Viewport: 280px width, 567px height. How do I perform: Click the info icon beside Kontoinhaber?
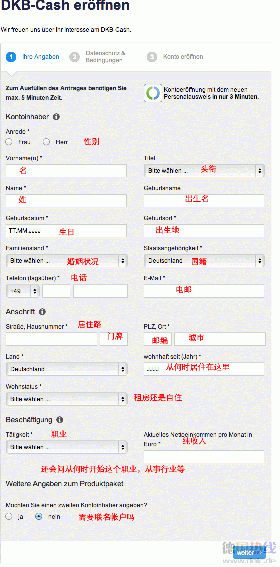56,117
